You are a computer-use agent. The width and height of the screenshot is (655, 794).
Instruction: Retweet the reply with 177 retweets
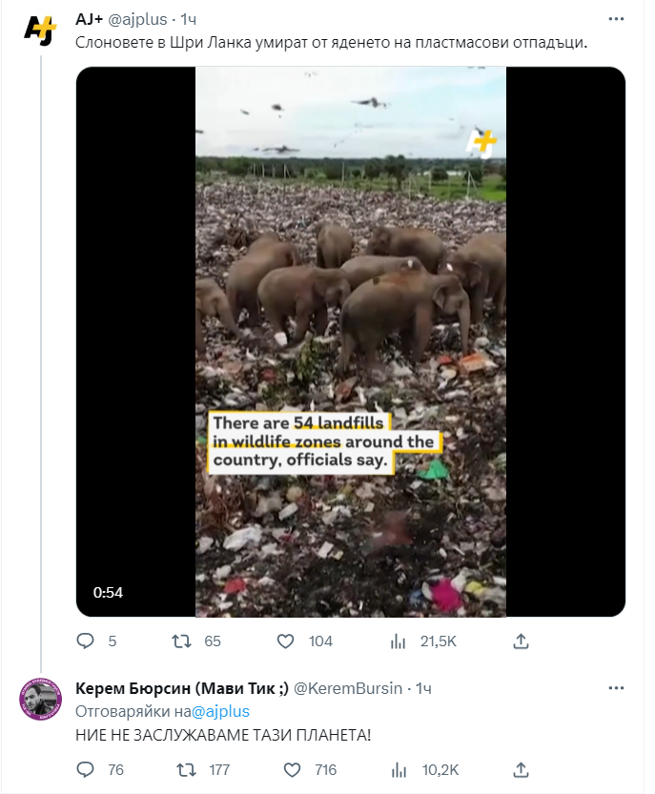coord(185,769)
